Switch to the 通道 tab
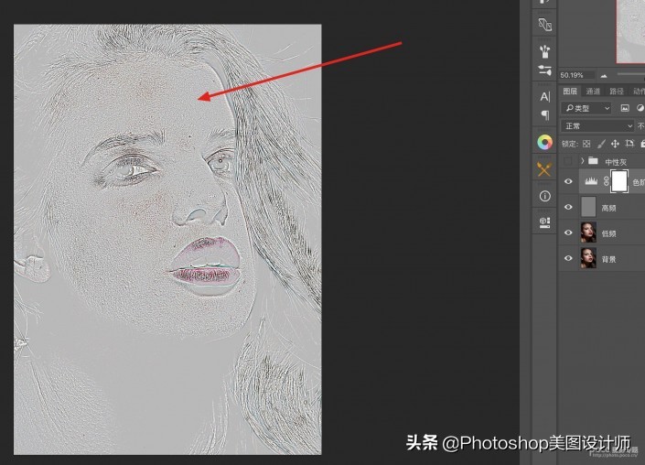Image resolution: width=645 pixels, height=465 pixels. click(593, 92)
